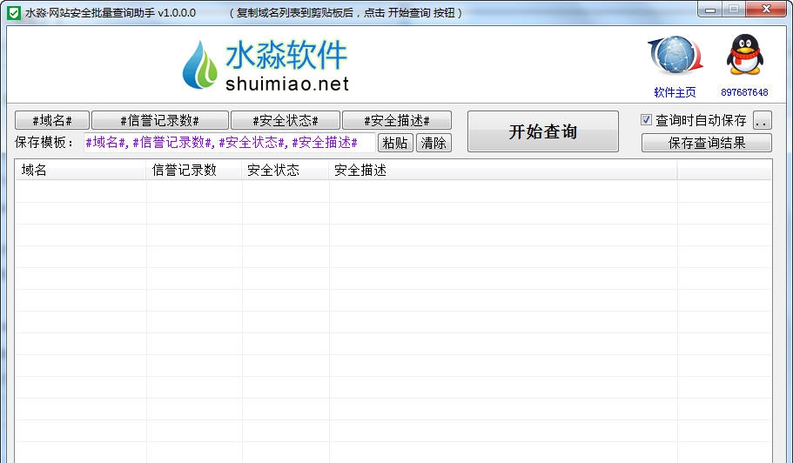Click the 保存模板： label text

44,143
